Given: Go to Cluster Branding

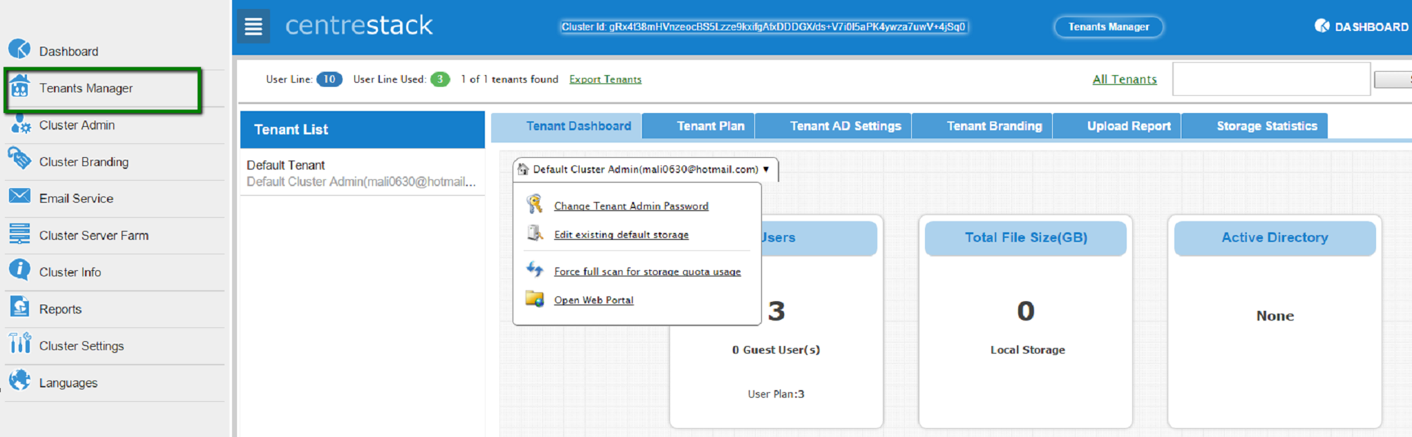Looking at the screenshot, I should coord(84,162).
